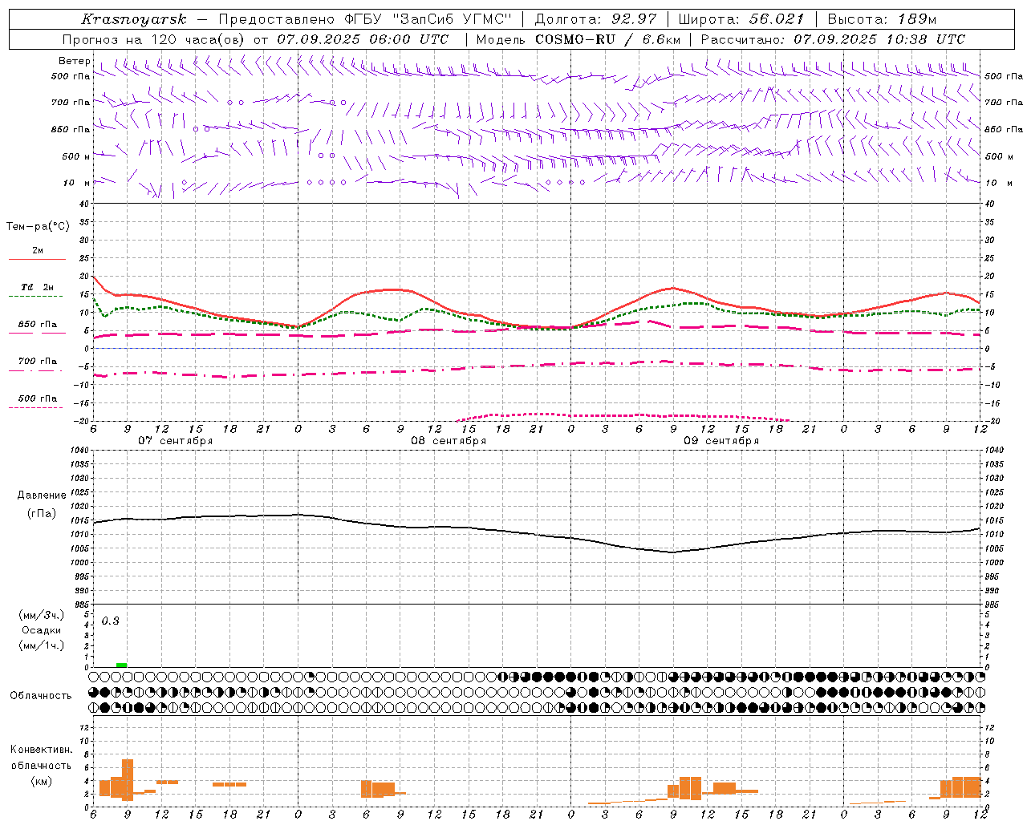Image resolution: width=1027 pixels, height=821 pixels.
Task: Select the provider text 'Предоставлено ФГБУ "ЗапСиб УГМС"'
Action: click(x=366, y=19)
